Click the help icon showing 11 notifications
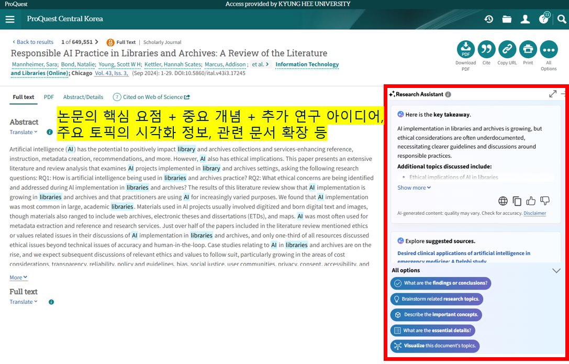This screenshot has width=569, height=364. click(544, 19)
